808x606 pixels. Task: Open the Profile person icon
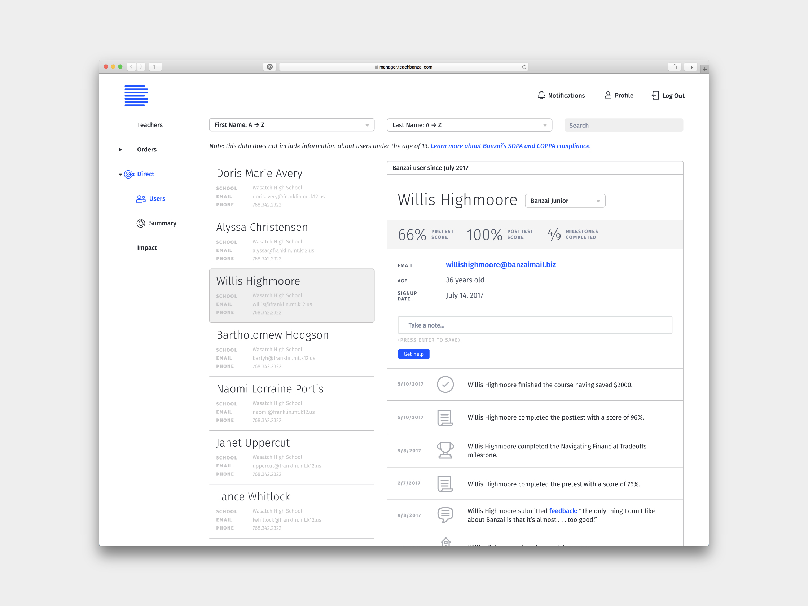click(608, 95)
